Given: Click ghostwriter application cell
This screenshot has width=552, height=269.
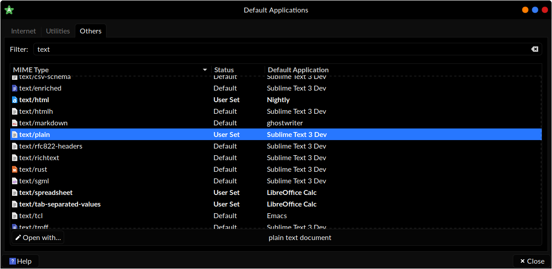Looking at the screenshot, I should (x=285, y=123).
